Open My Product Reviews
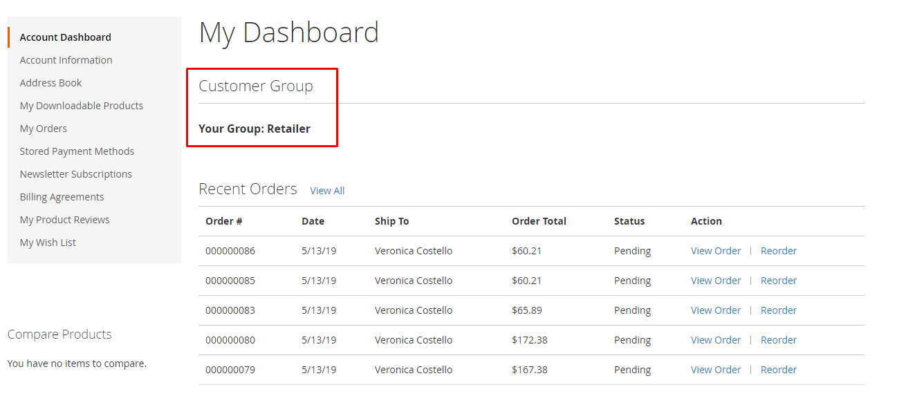Viewport: 897px width, 405px height. point(64,220)
